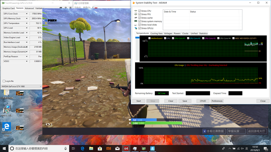Open the File Explorer taskbar icon
271x152 pixels.
click(x=91, y=148)
